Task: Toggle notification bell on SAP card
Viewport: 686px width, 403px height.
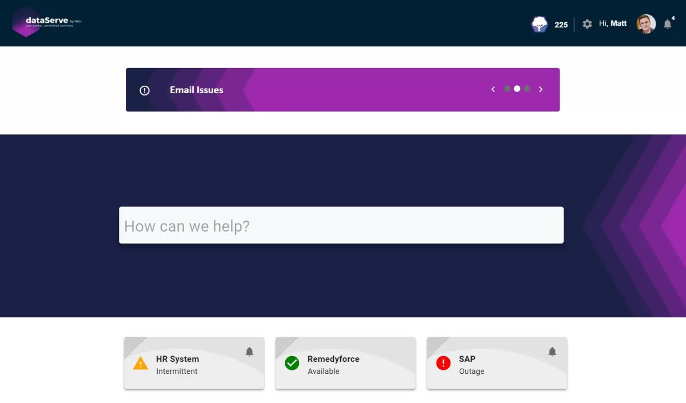Action: click(552, 352)
